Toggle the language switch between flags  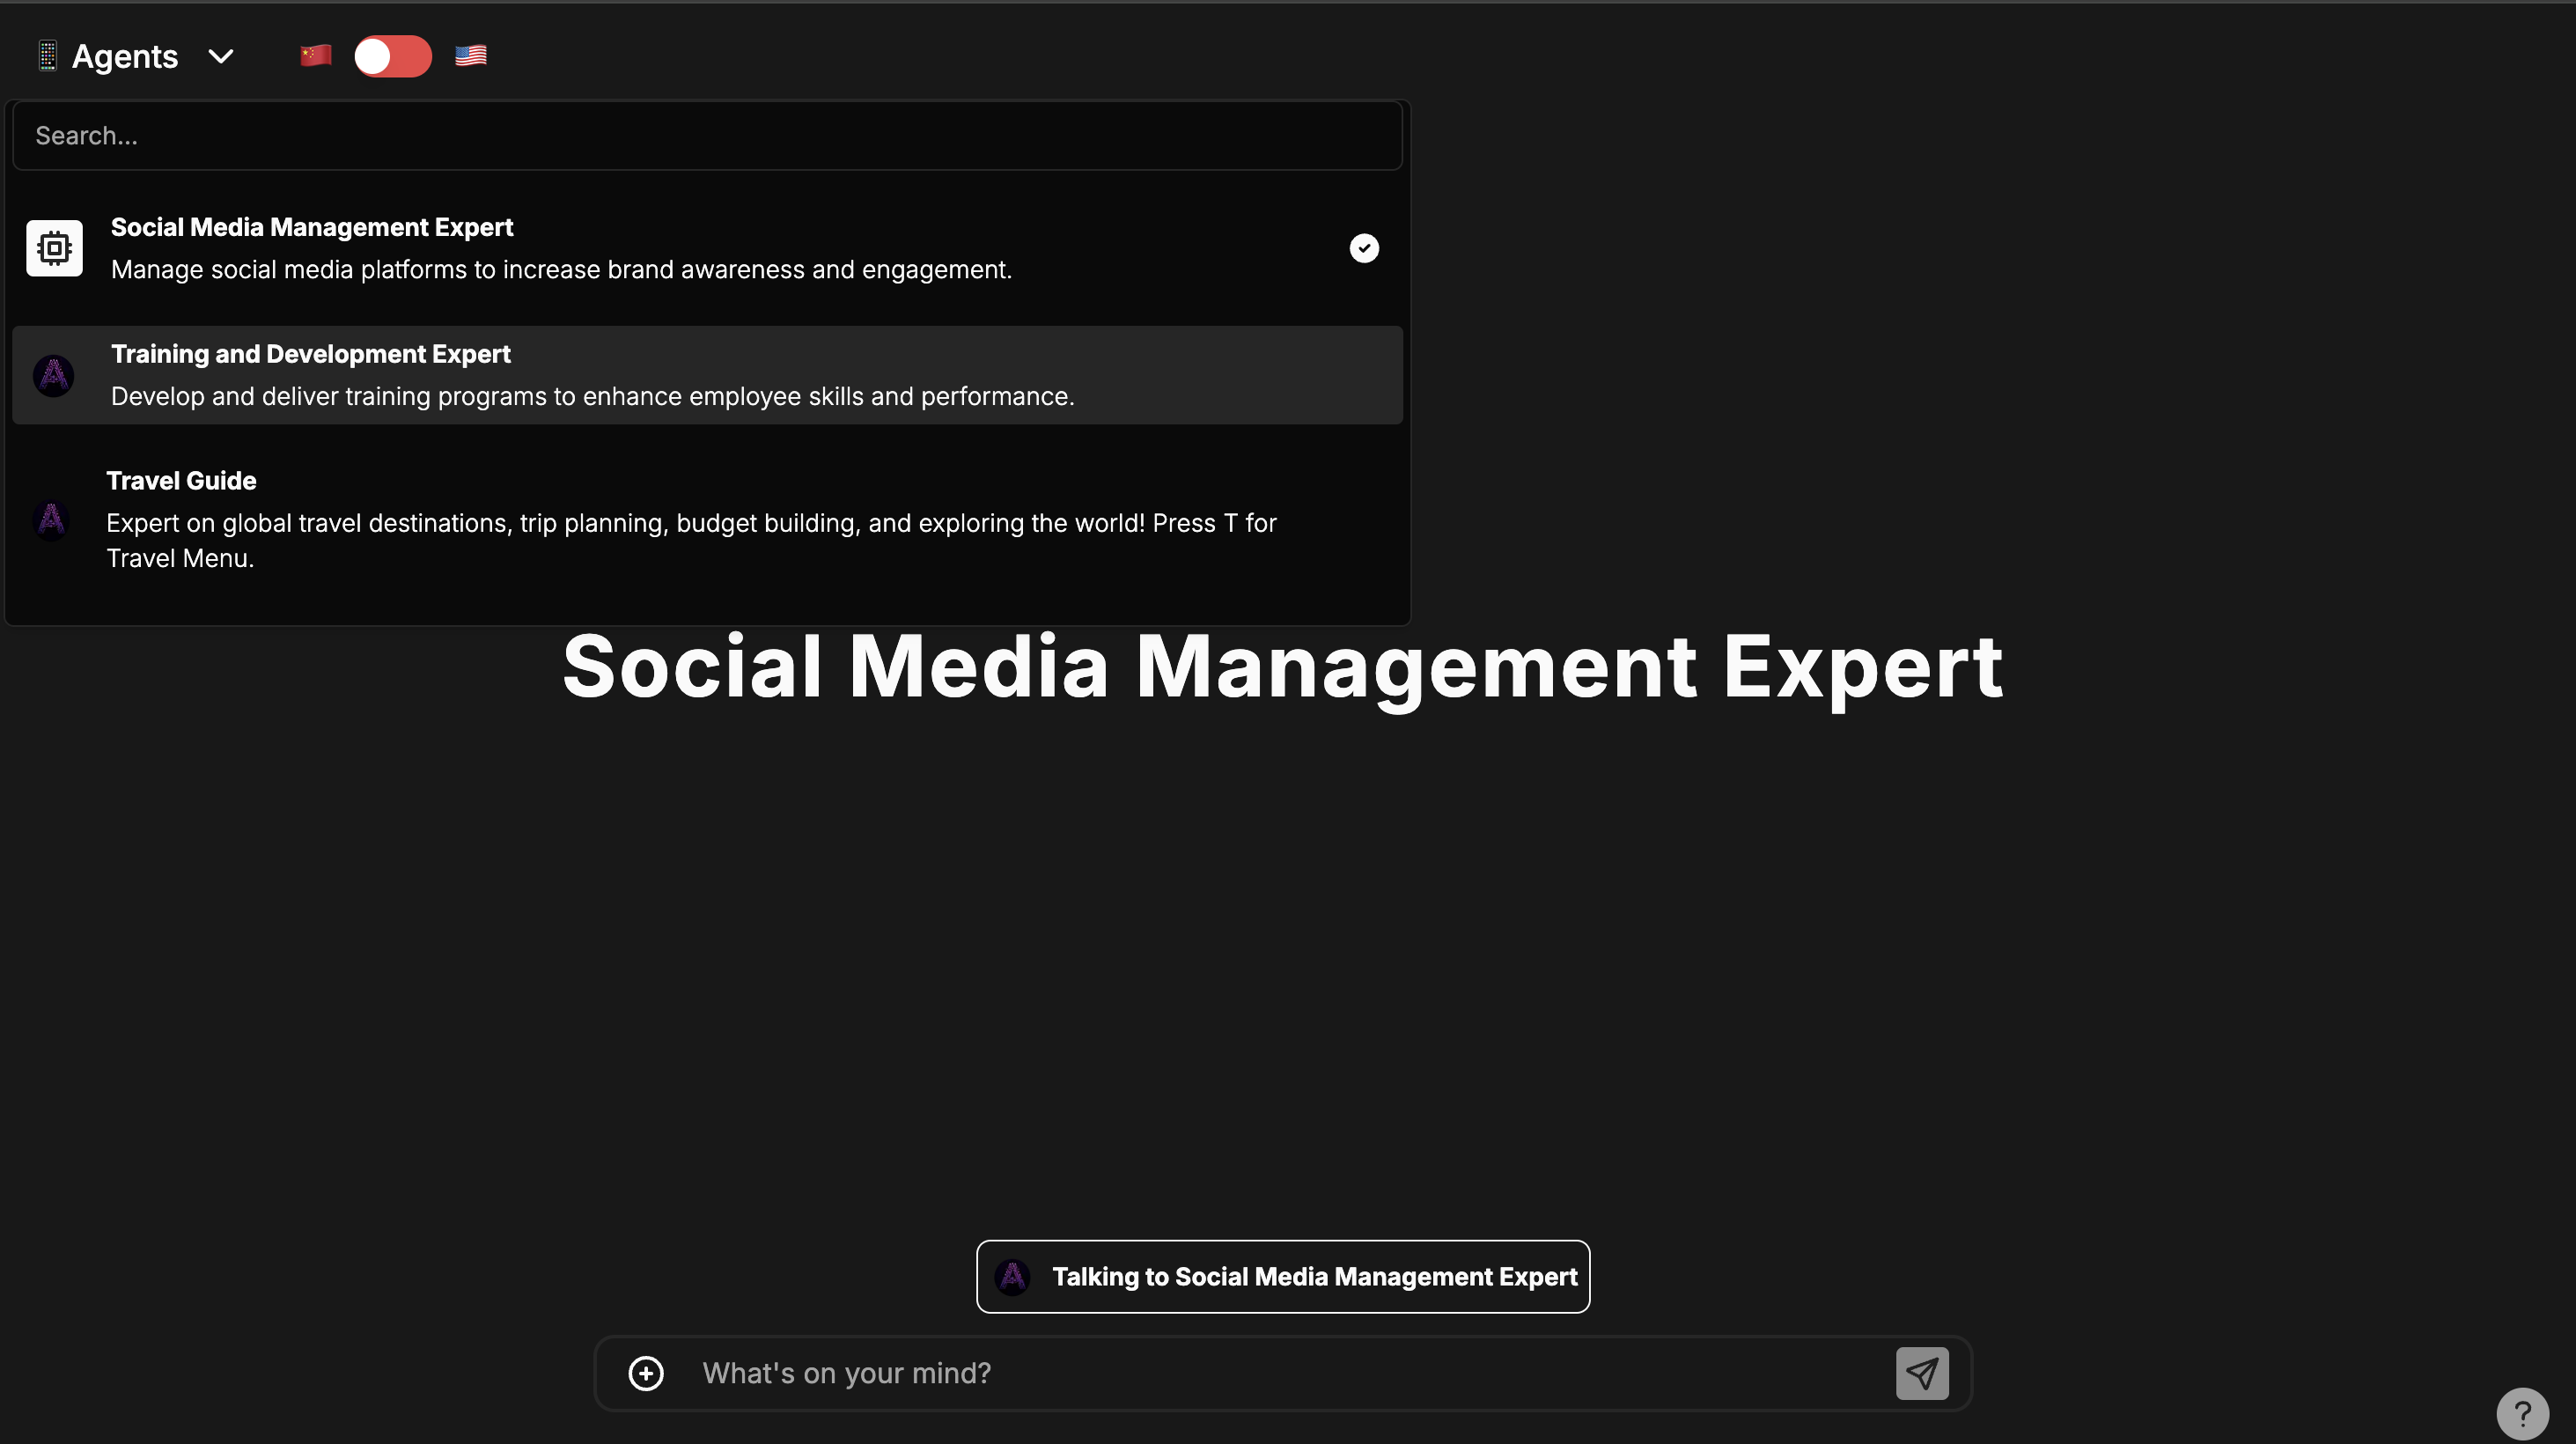pyautogui.click(x=393, y=56)
